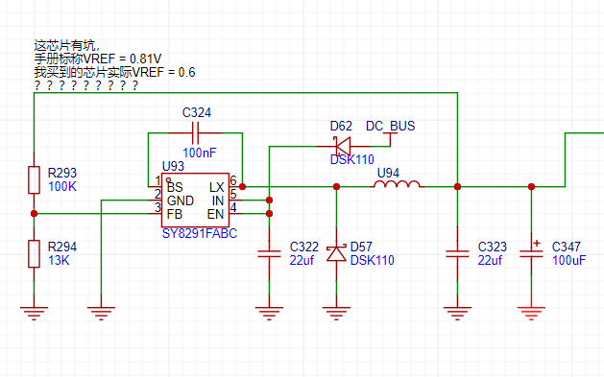This screenshot has height=377, width=604.
Task: Select the FB pin on U93
Action: (175, 214)
